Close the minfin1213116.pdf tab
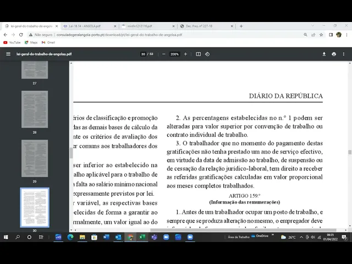 point(174,26)
